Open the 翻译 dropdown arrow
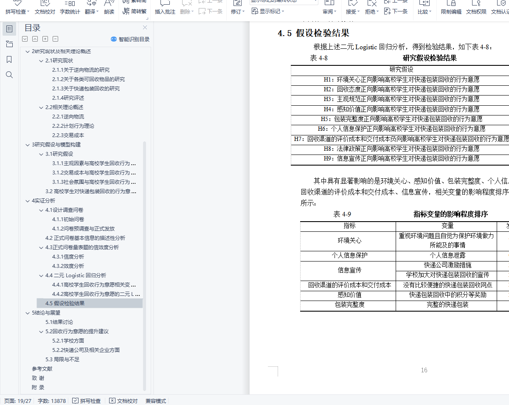The image size is (509, 405). click(97, 12)
